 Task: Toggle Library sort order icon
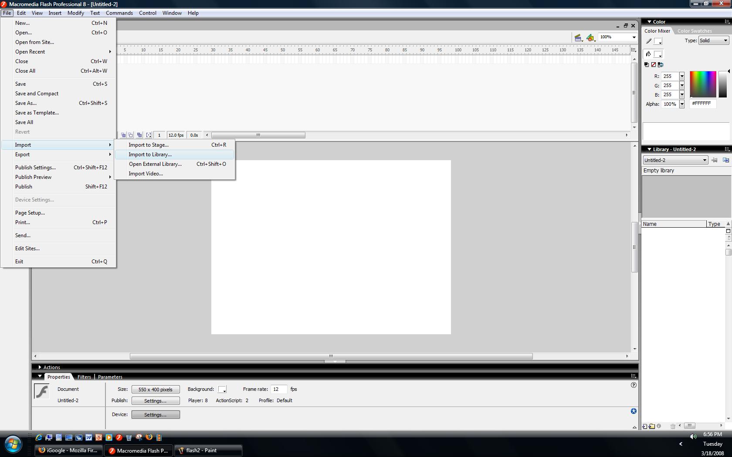click(728, 224)
